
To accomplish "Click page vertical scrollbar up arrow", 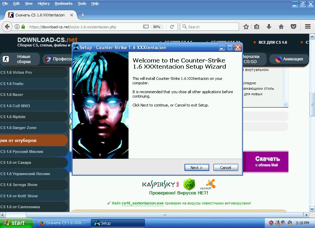I will click(x=312, y=37).
